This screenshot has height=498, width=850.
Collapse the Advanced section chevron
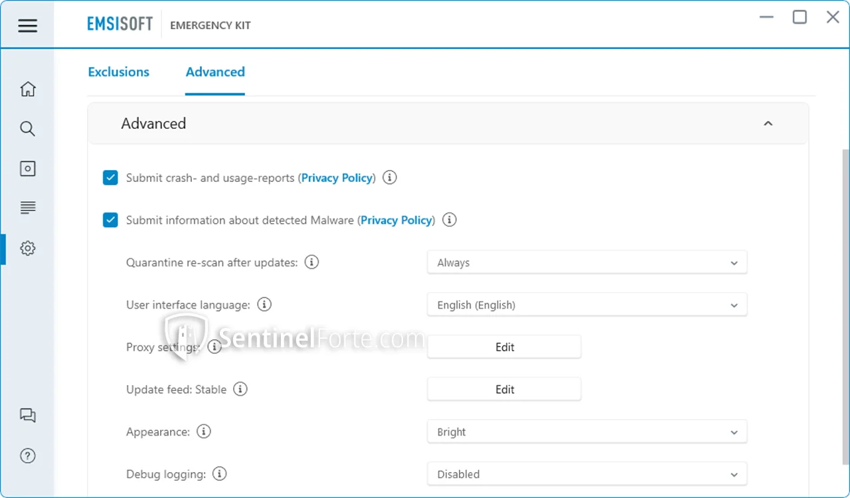click(768, 124)
